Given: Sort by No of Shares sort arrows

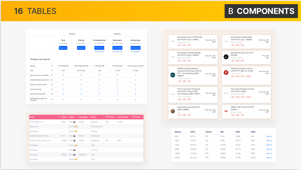Looking at the screenshot, I should tap(130, 117).
